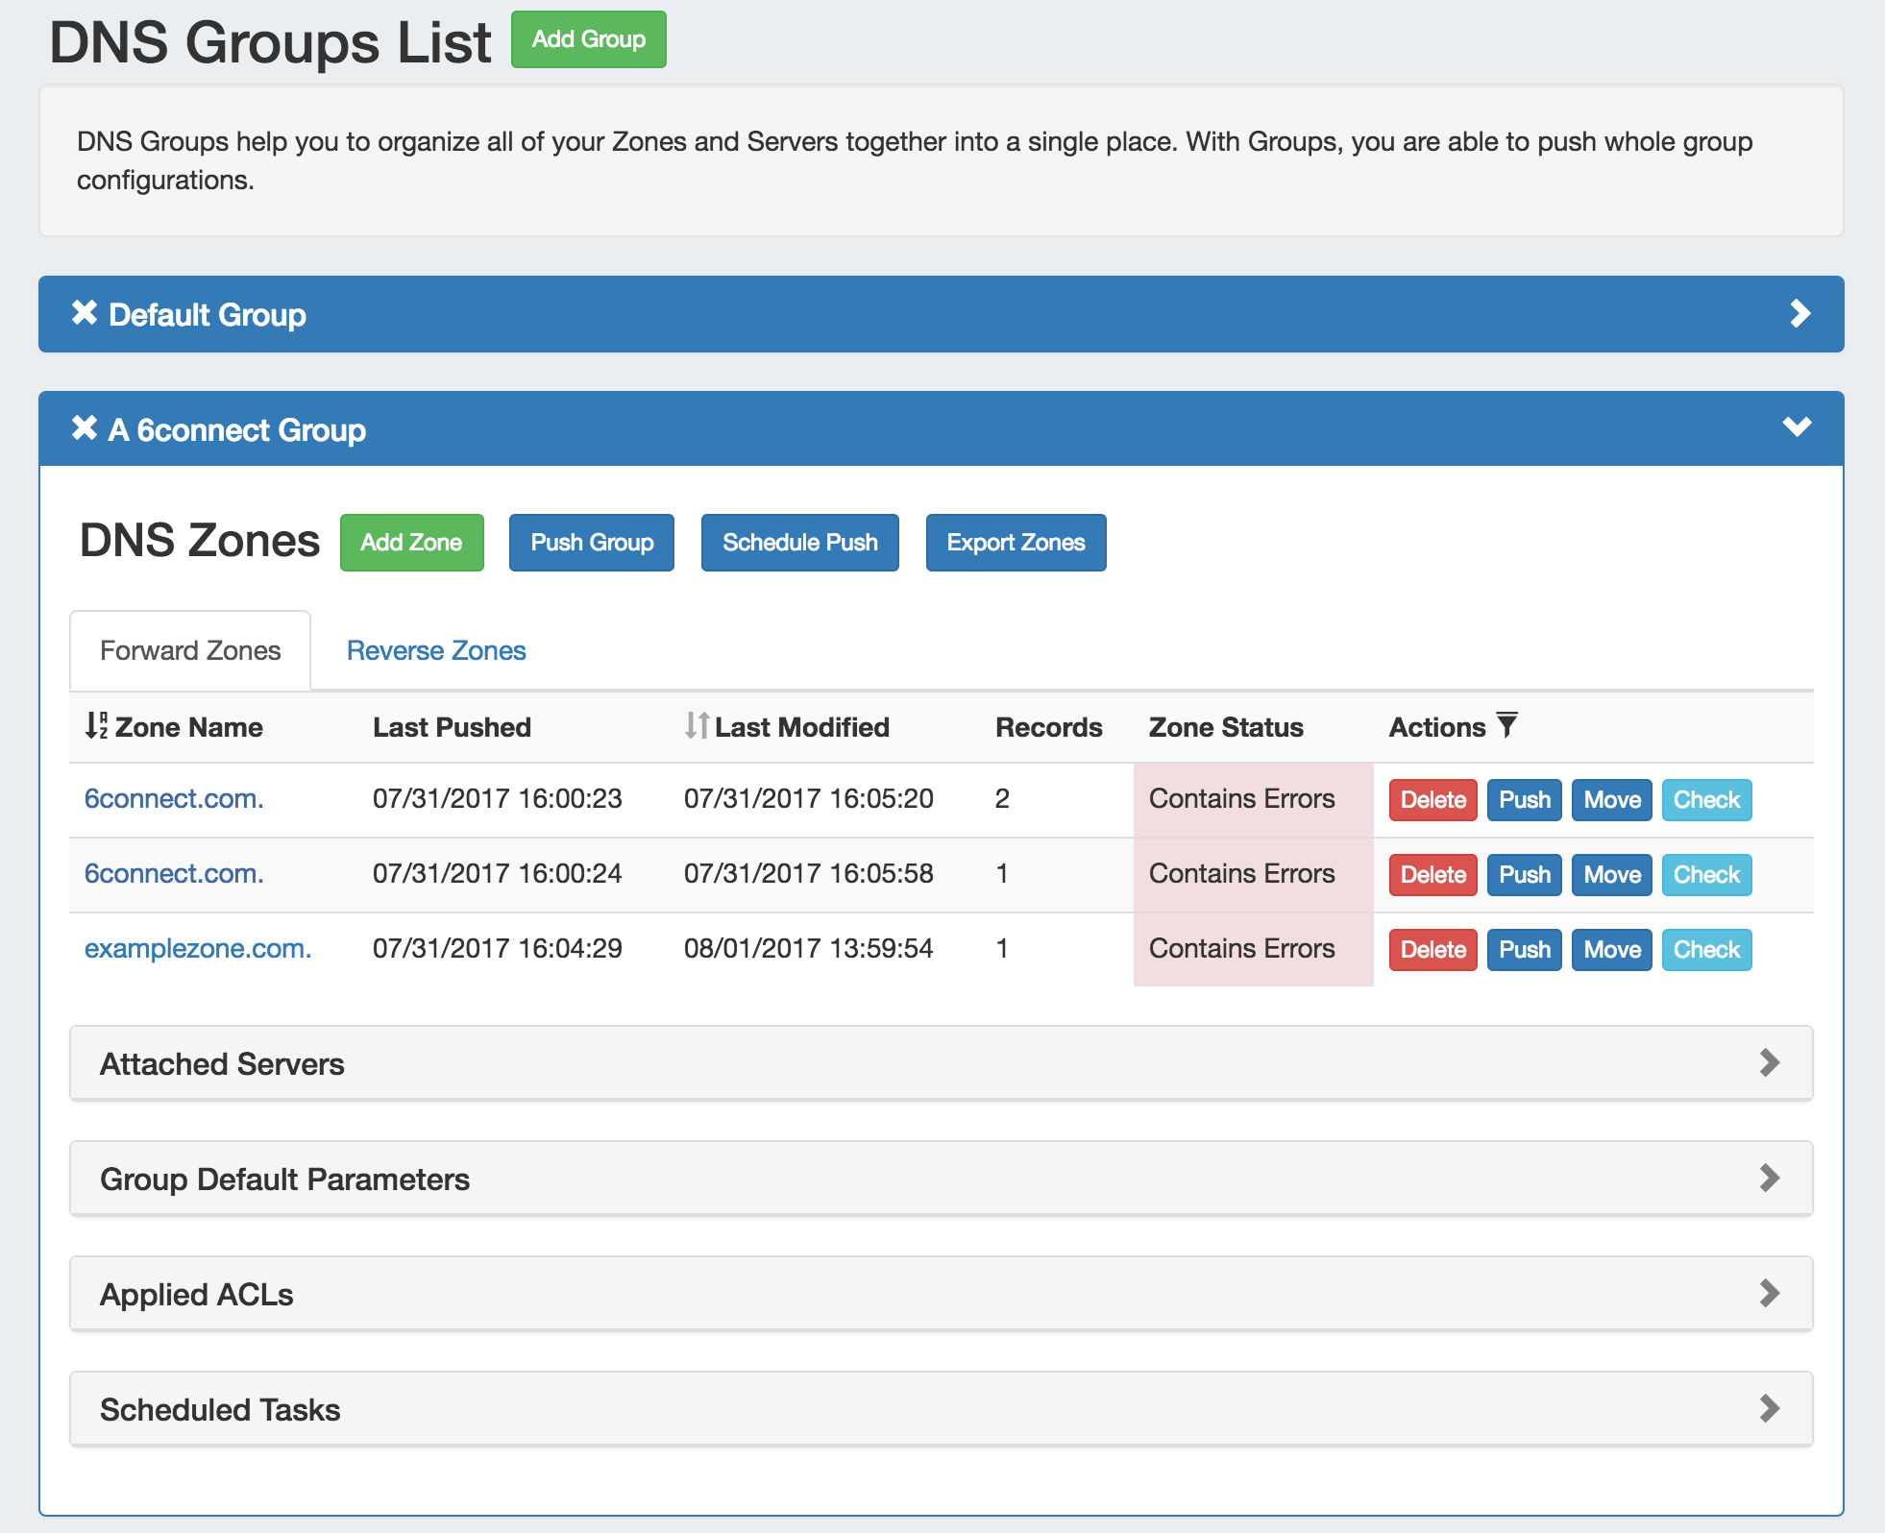
Task: Select the Forward Zones tab
Action: pos(190,651)
